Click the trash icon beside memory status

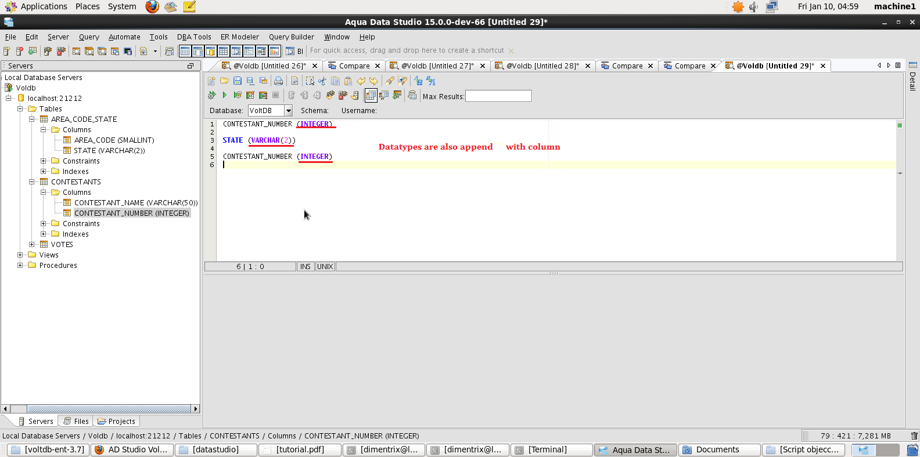click(x=914, y=436)
